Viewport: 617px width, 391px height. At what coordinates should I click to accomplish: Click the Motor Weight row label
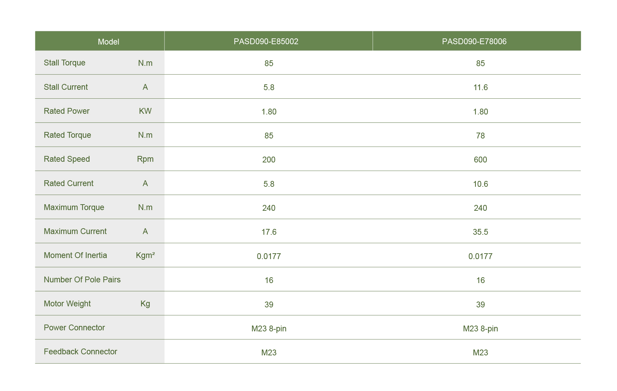coord(67,304)
